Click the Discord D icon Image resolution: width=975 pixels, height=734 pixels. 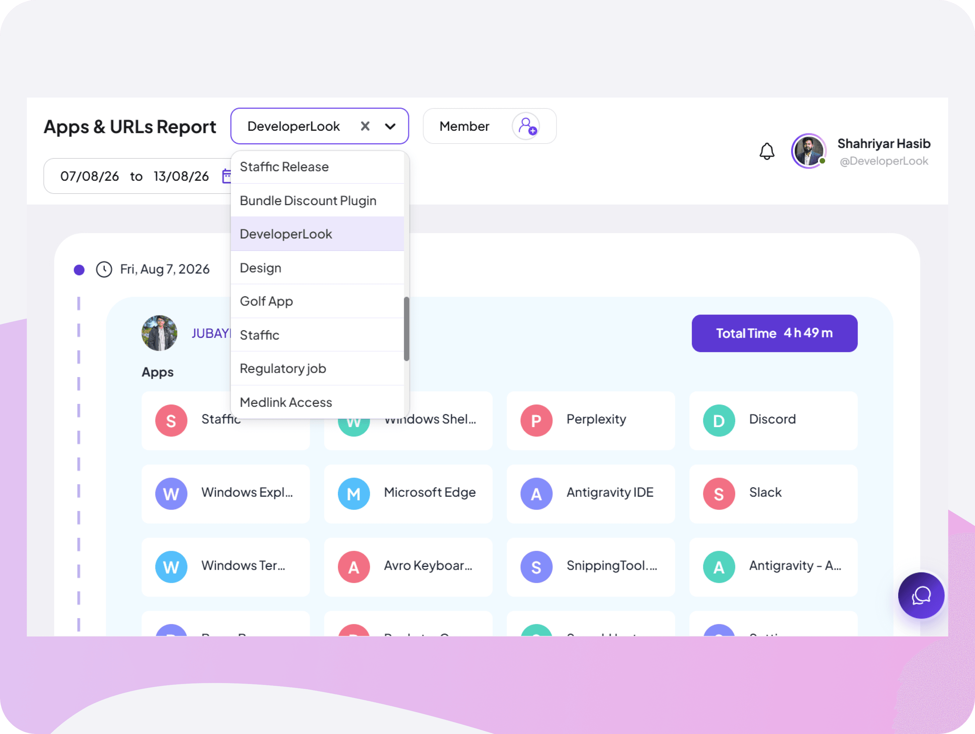pos(718,421)
